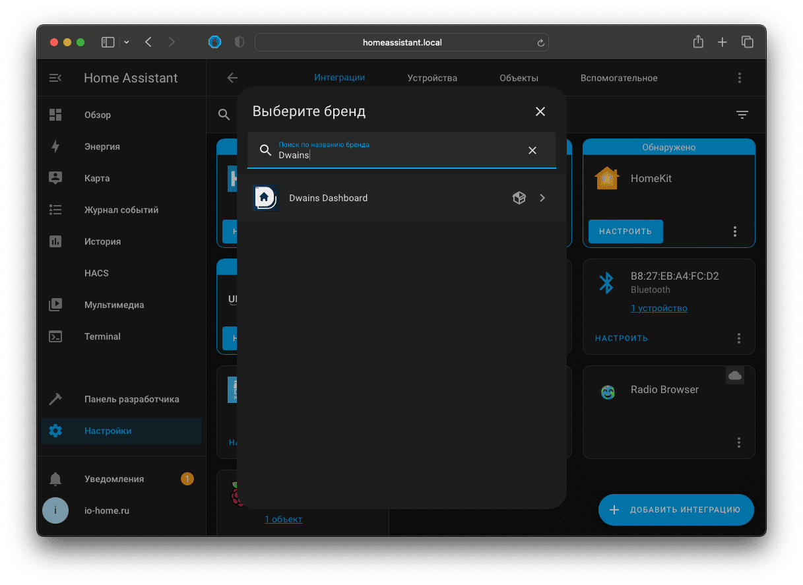Viewport: 803px width, 585px height.
Task: Click the cloud icon on Radio Browser card
Action: point(735,375)
